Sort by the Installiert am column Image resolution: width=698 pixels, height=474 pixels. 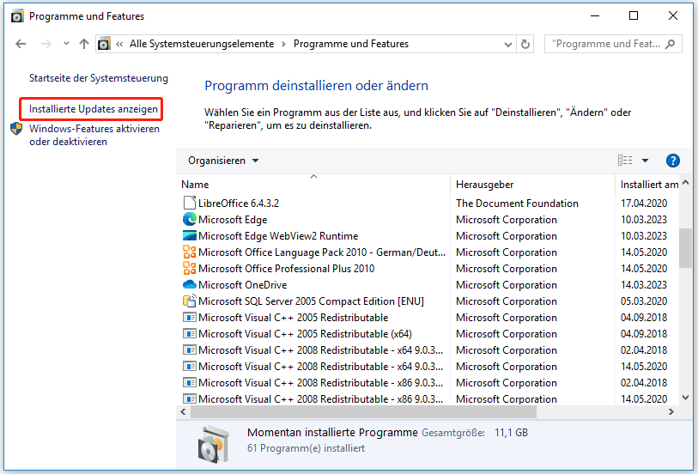pos(648,185)
